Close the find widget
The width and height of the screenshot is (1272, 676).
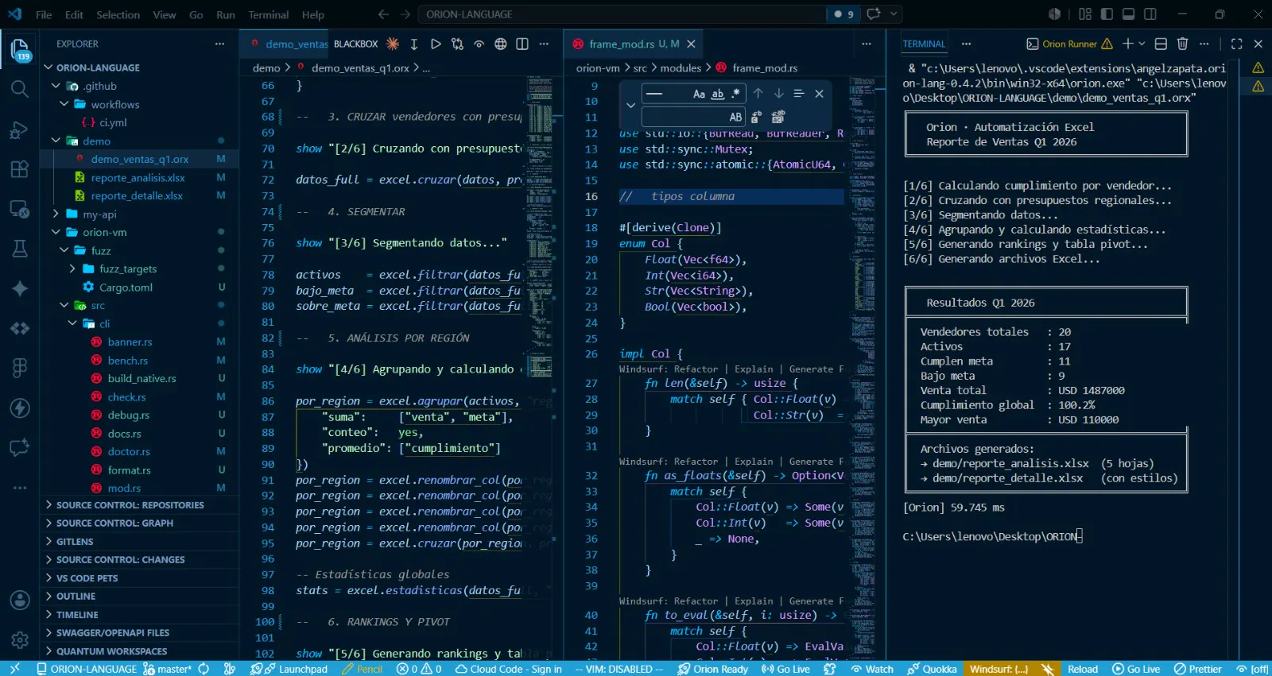click(x=819, y=94)
